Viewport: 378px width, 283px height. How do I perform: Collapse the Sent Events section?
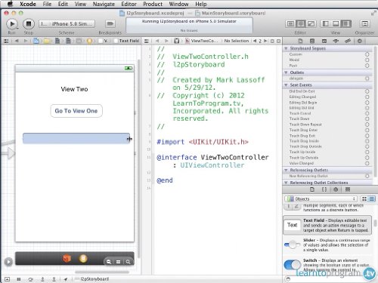click(286, 85)
